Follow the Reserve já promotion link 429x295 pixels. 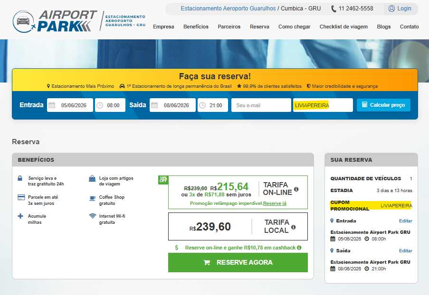[275, 203]
